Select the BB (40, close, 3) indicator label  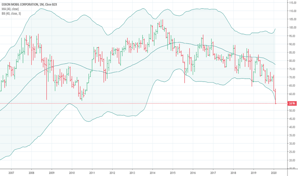click(x=12, y=13)
